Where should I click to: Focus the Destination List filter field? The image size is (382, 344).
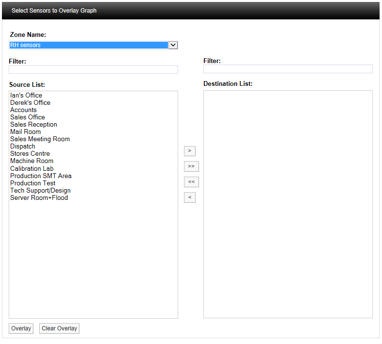coord(288,69)
